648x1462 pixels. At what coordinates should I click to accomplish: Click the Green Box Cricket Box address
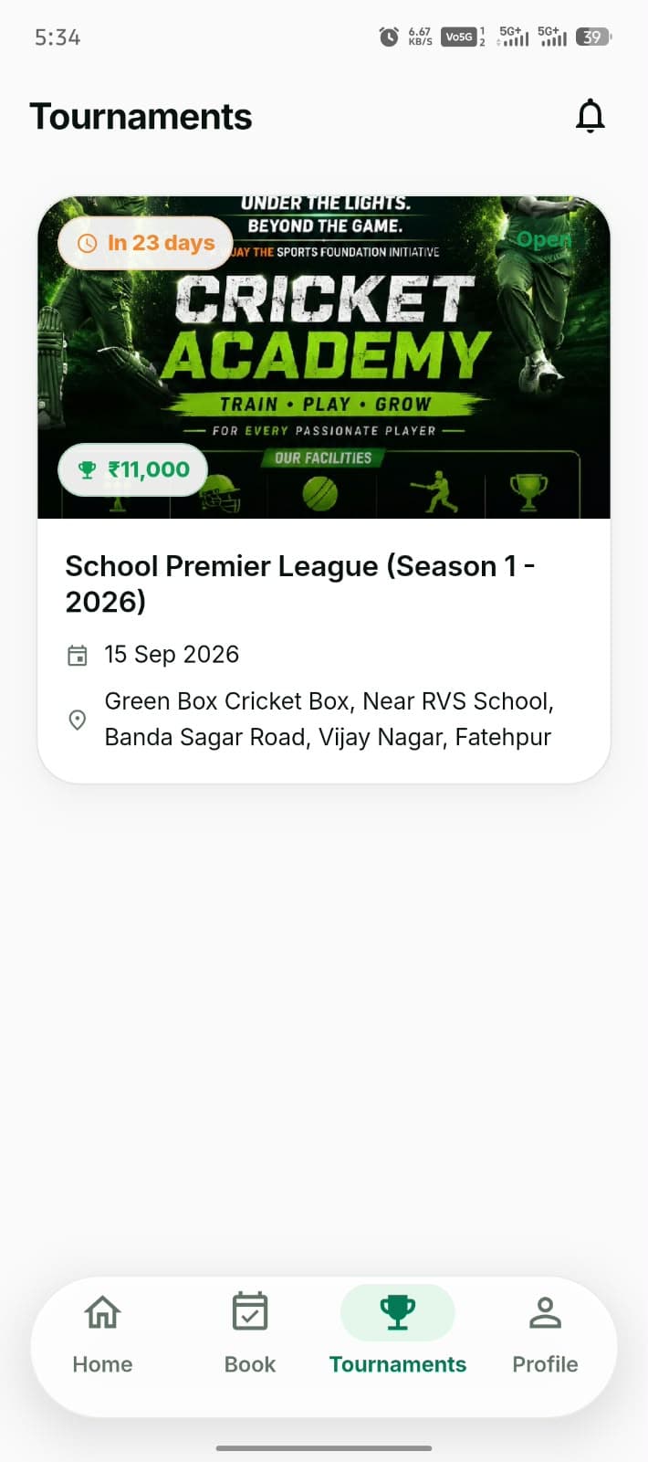(x=329, y=719)
